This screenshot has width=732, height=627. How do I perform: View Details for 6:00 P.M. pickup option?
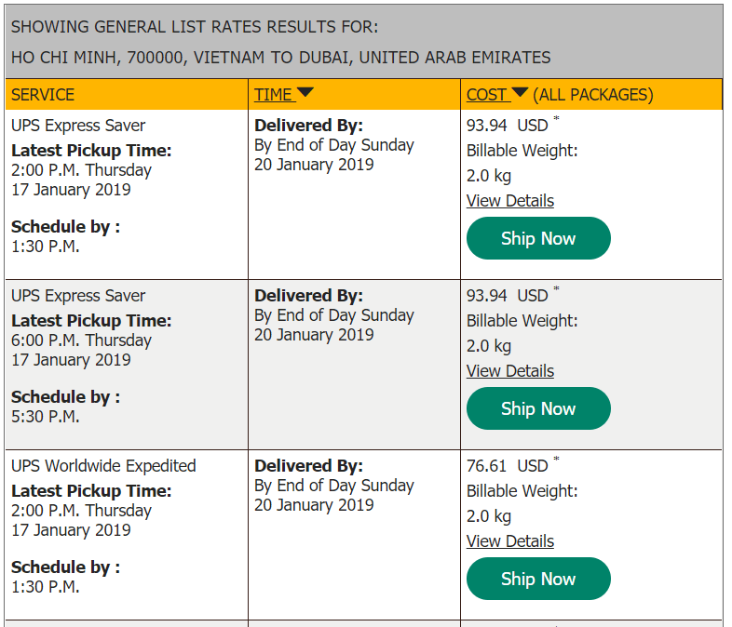click(x=510, y=371)
